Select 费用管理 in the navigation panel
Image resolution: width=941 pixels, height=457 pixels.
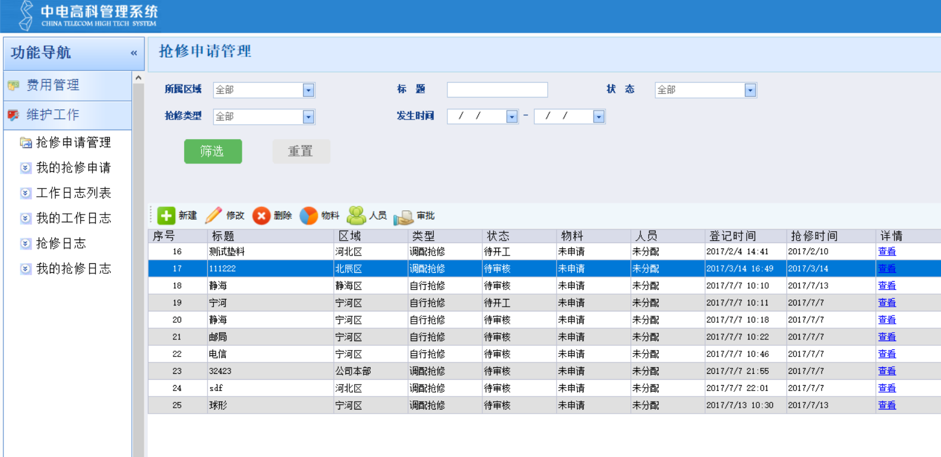(53, 86)
